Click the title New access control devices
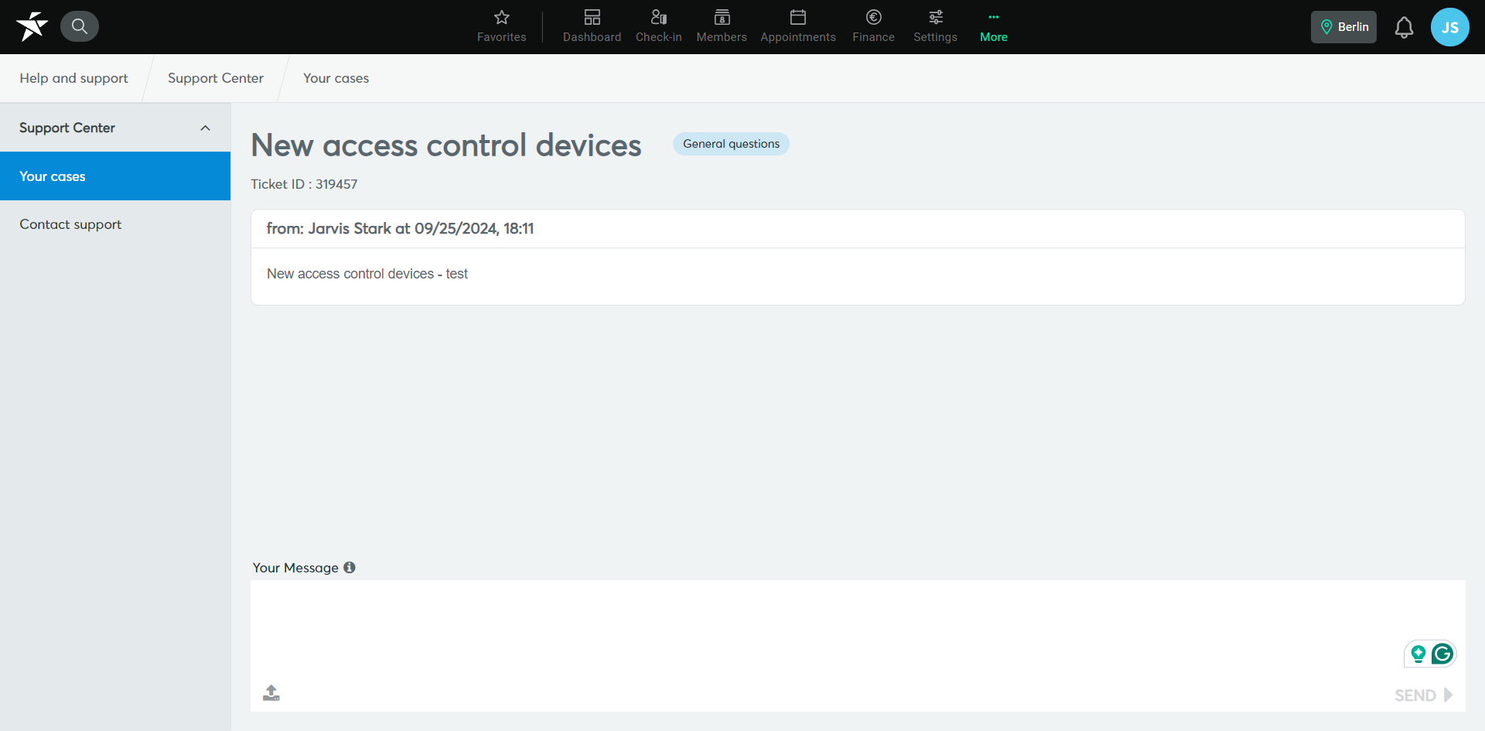1485x731 pixels. coord(446,145)
